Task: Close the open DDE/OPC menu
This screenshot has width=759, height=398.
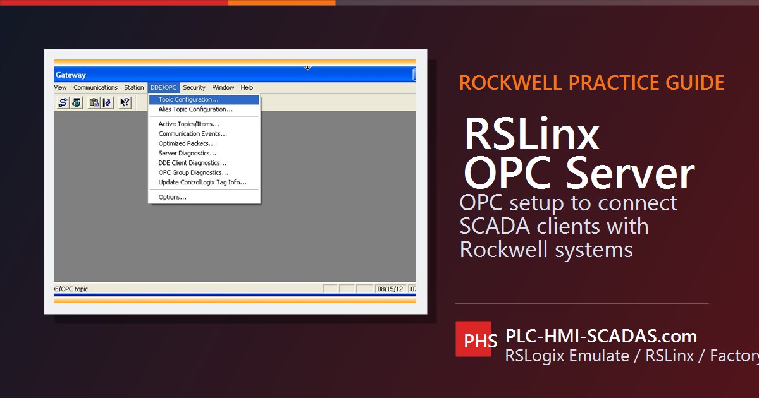Action: click(164, 88)
